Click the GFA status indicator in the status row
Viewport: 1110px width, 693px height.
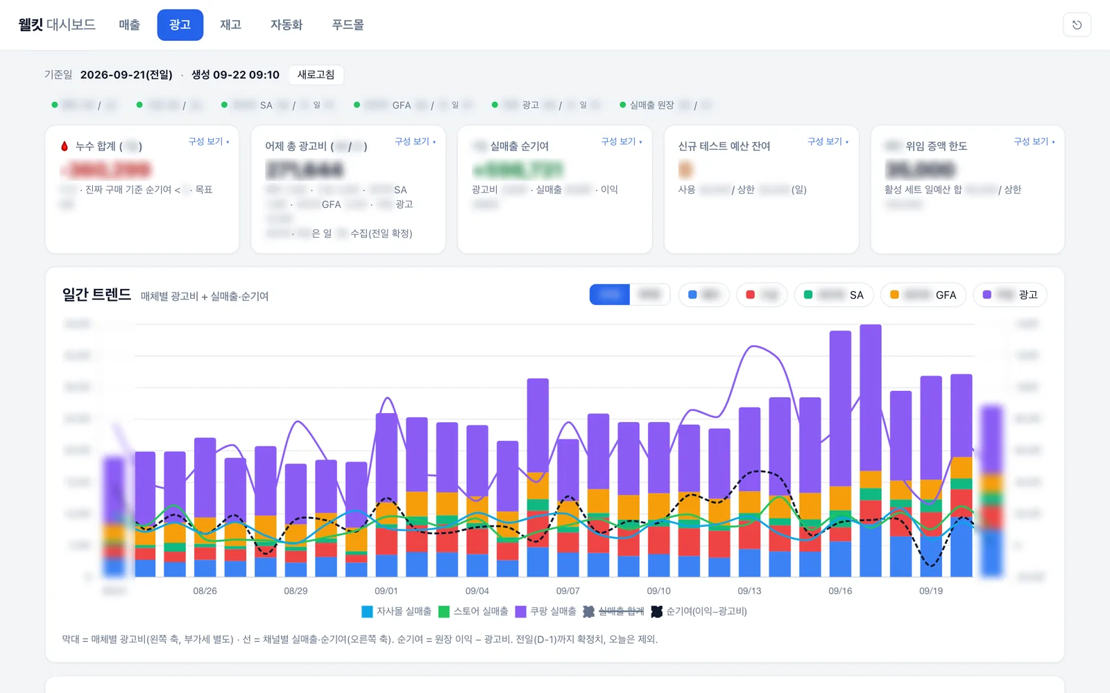(413, 105)
